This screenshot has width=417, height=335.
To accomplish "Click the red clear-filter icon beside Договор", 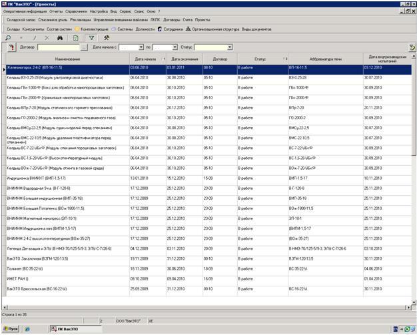I will [11, 47].
